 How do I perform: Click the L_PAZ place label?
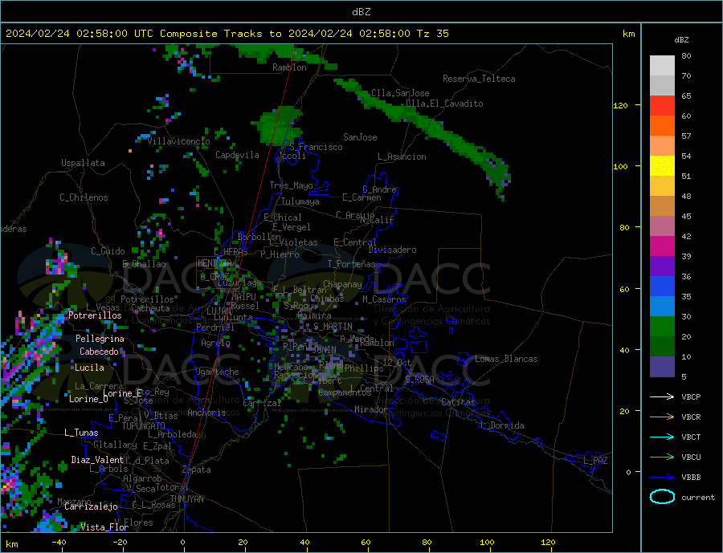coord(596,461)
